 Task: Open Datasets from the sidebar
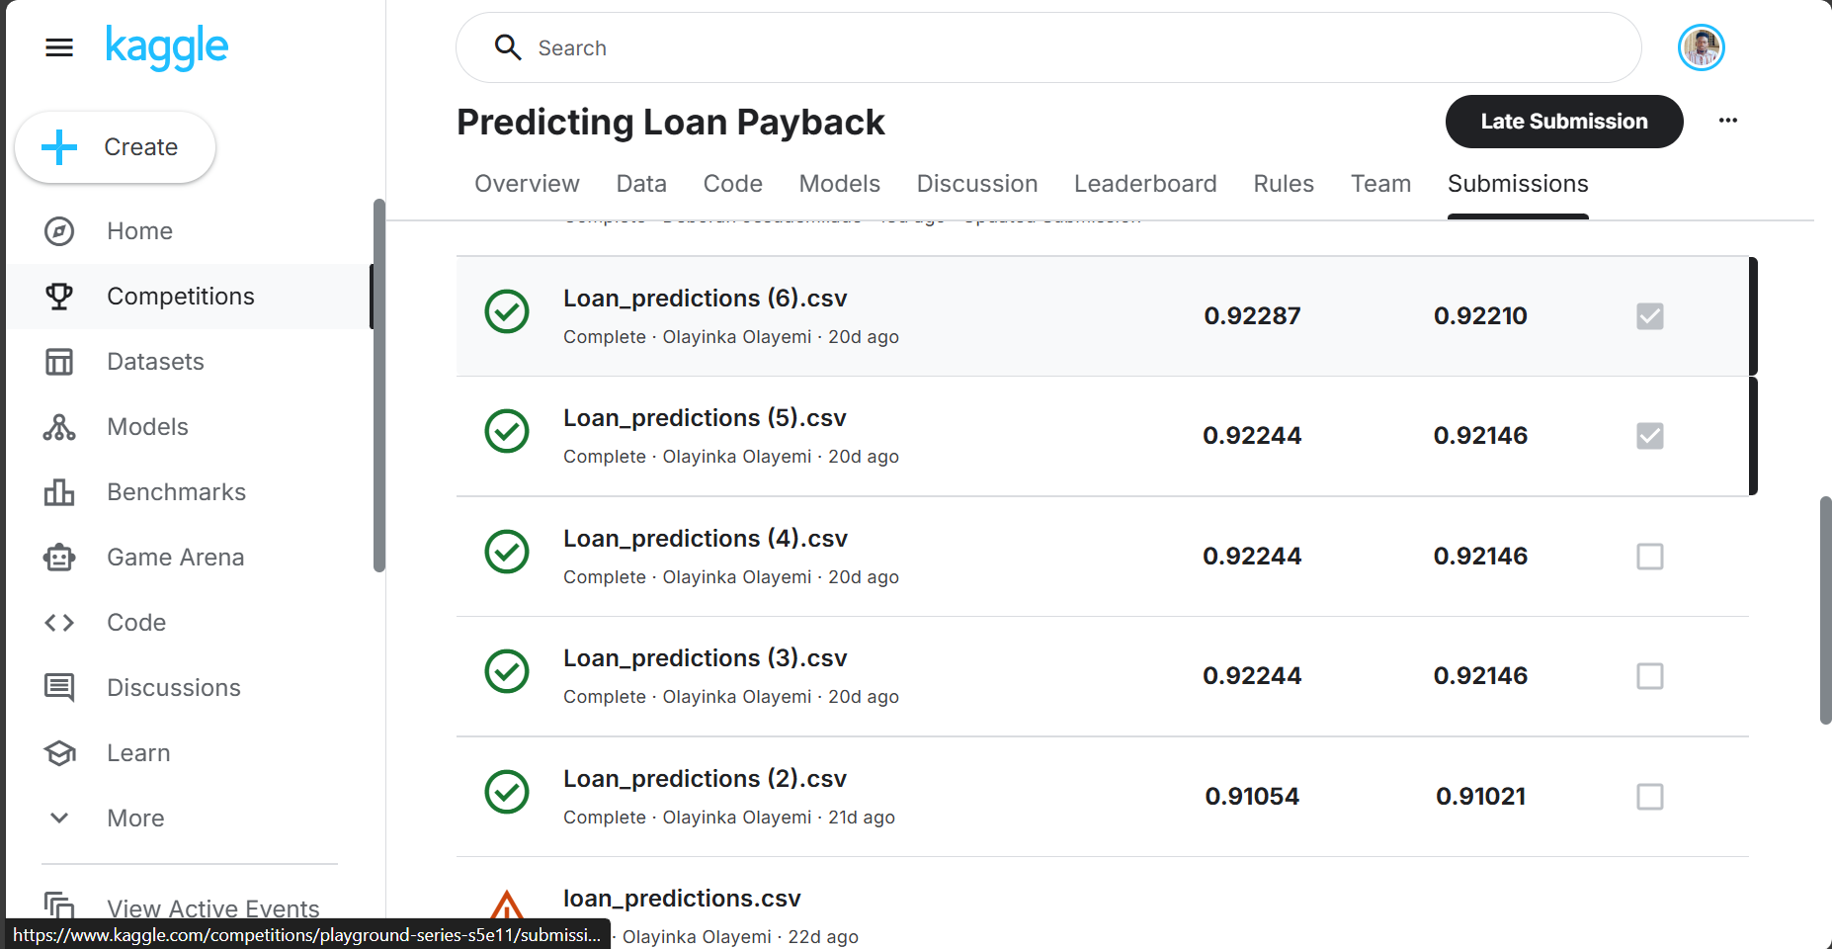155,361
